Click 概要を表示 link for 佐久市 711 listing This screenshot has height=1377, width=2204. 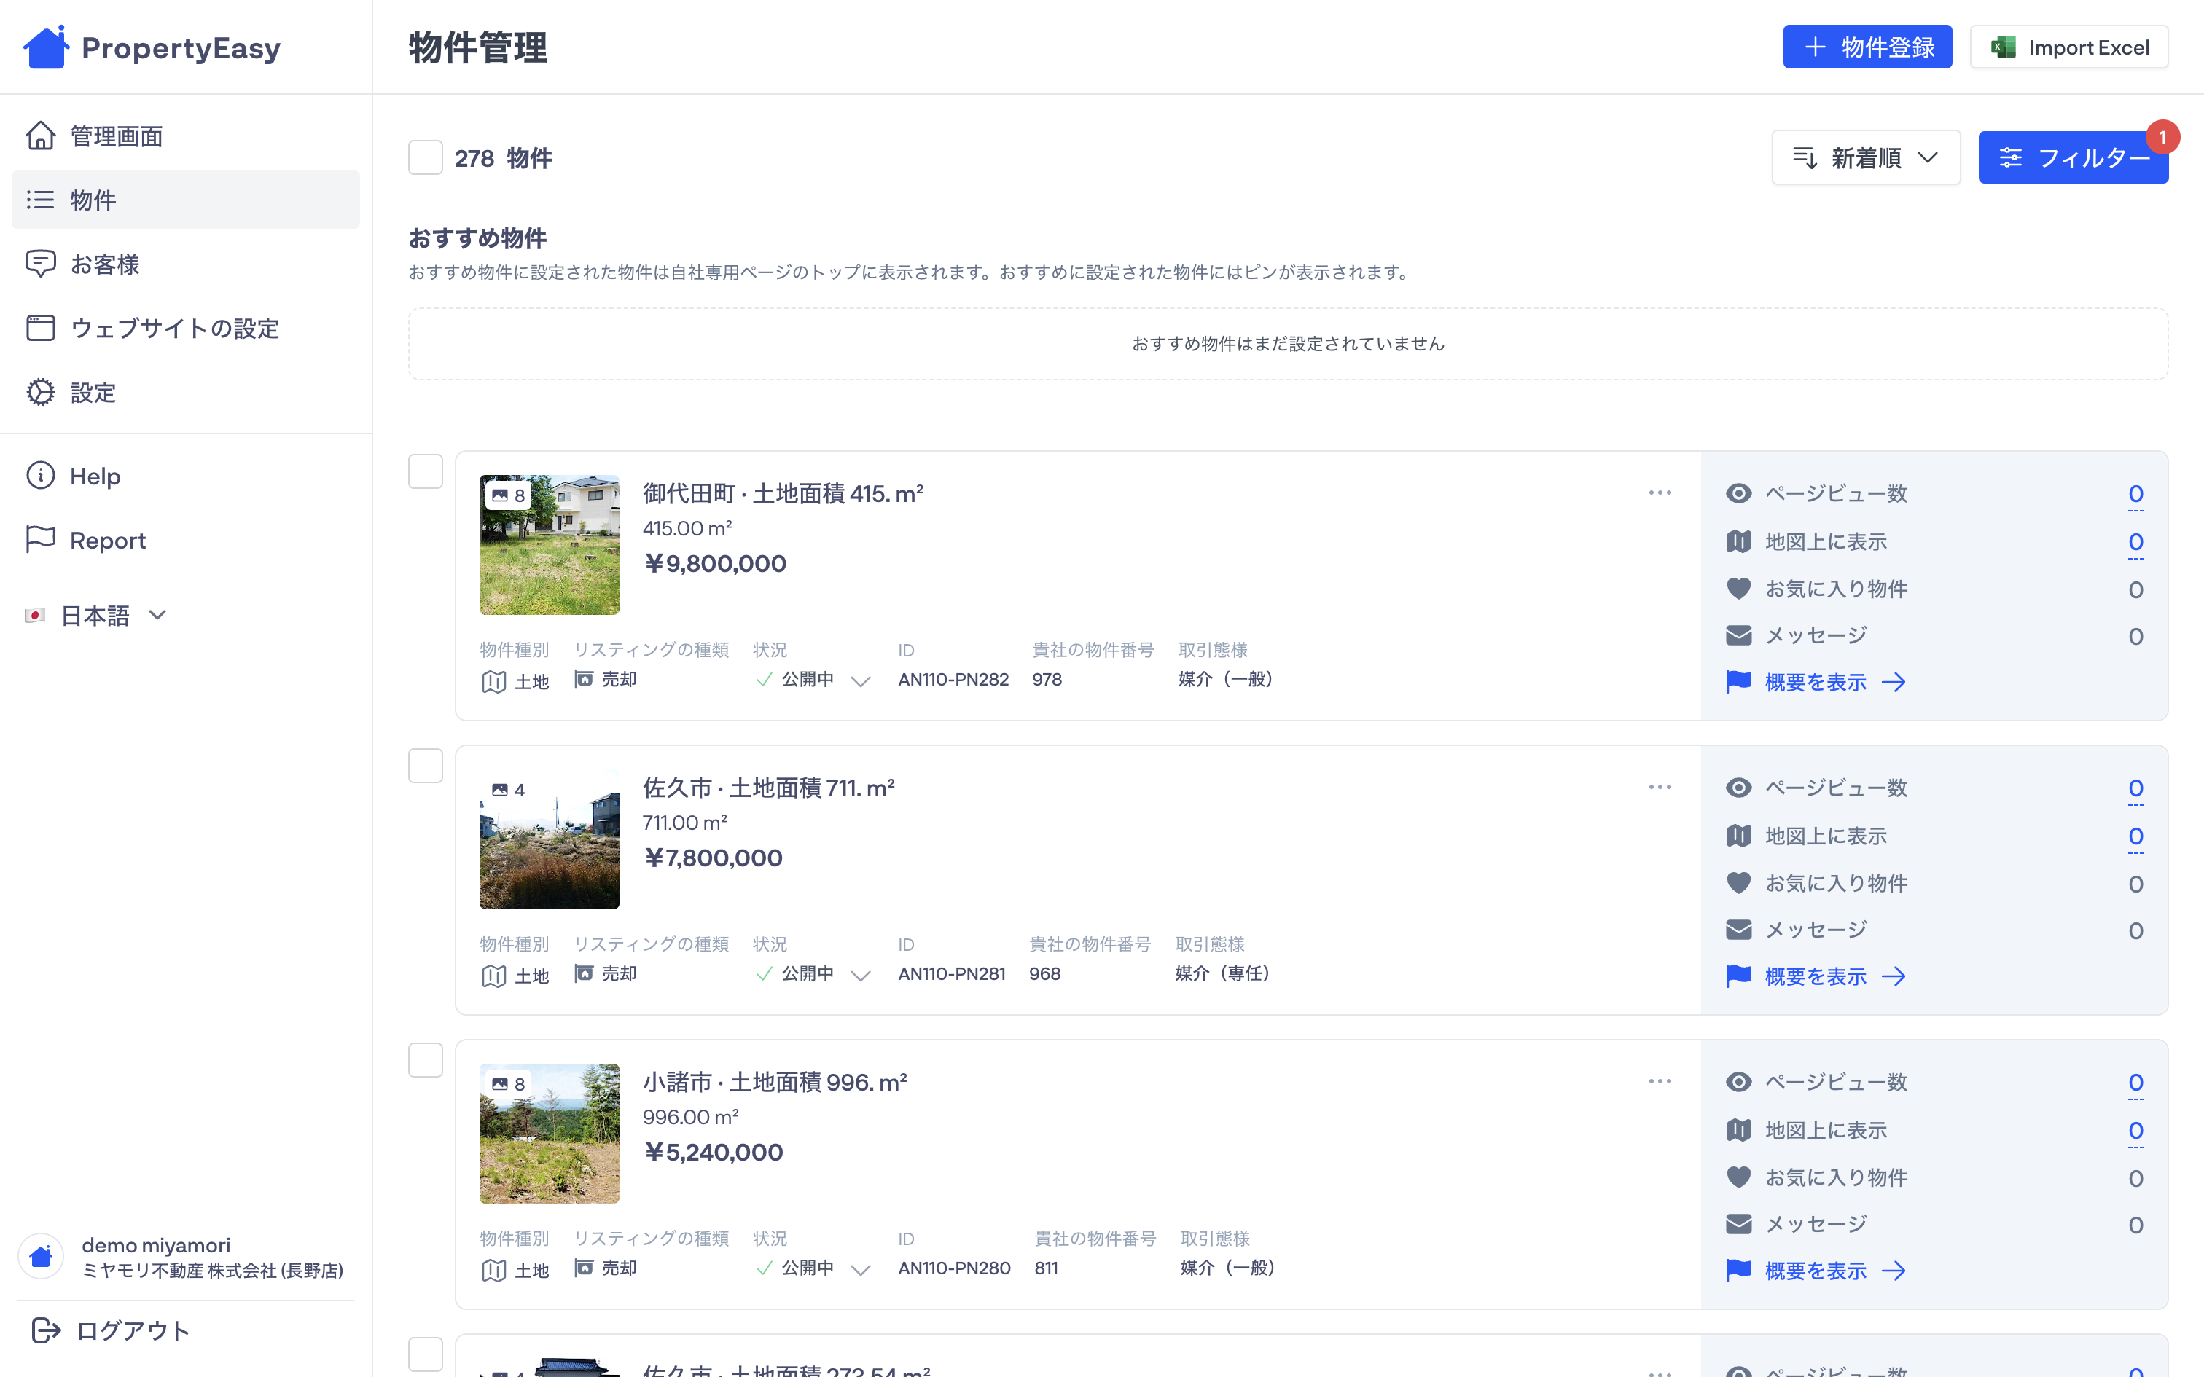tap(1816, 976)
